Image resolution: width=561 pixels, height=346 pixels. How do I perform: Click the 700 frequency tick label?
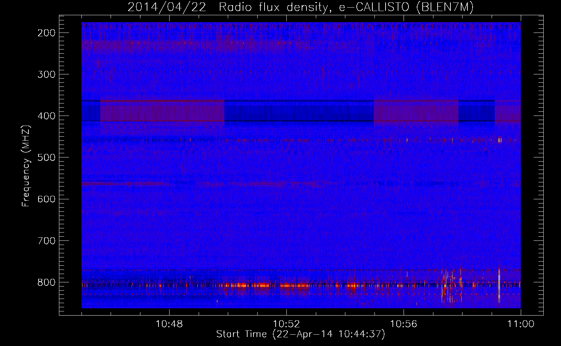click(46, 241)
